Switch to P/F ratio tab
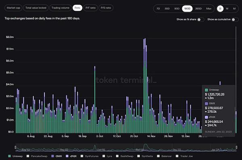Image resolution: width=242 pixels, height=160 pixels. (x=90, y=8)
